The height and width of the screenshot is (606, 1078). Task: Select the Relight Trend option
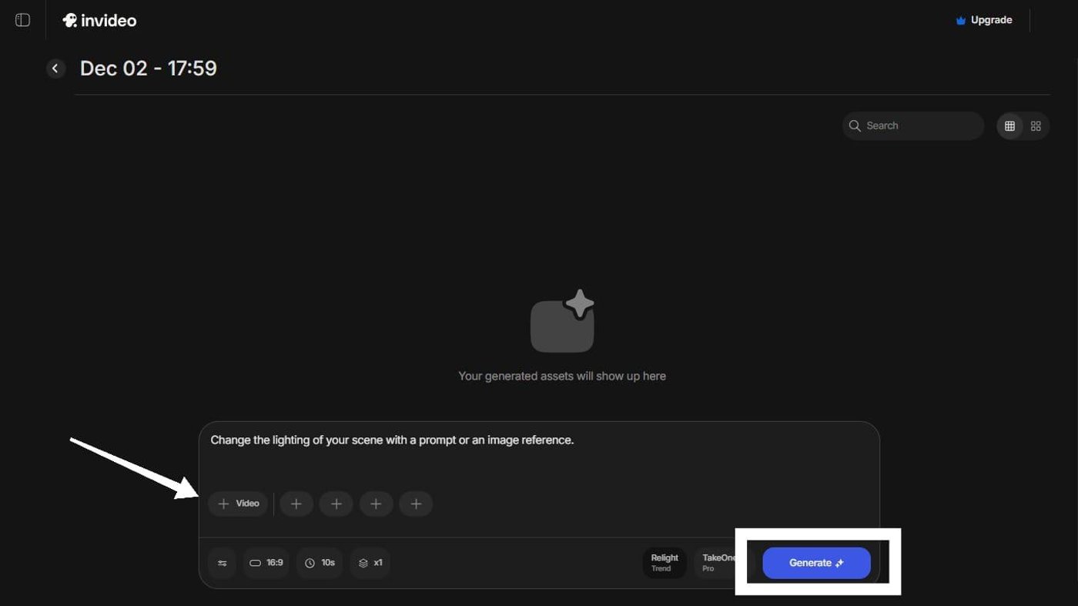point(664,563)
